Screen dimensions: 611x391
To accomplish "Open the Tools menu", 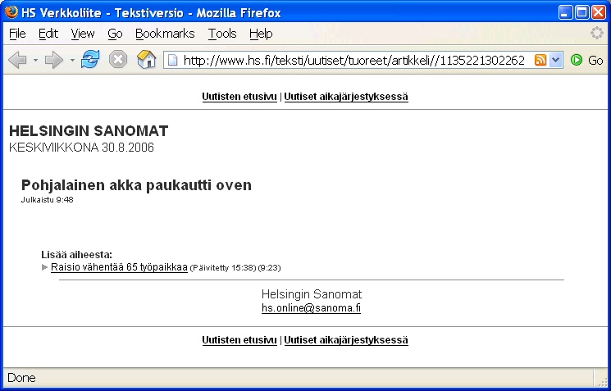I will pos(222,34).
